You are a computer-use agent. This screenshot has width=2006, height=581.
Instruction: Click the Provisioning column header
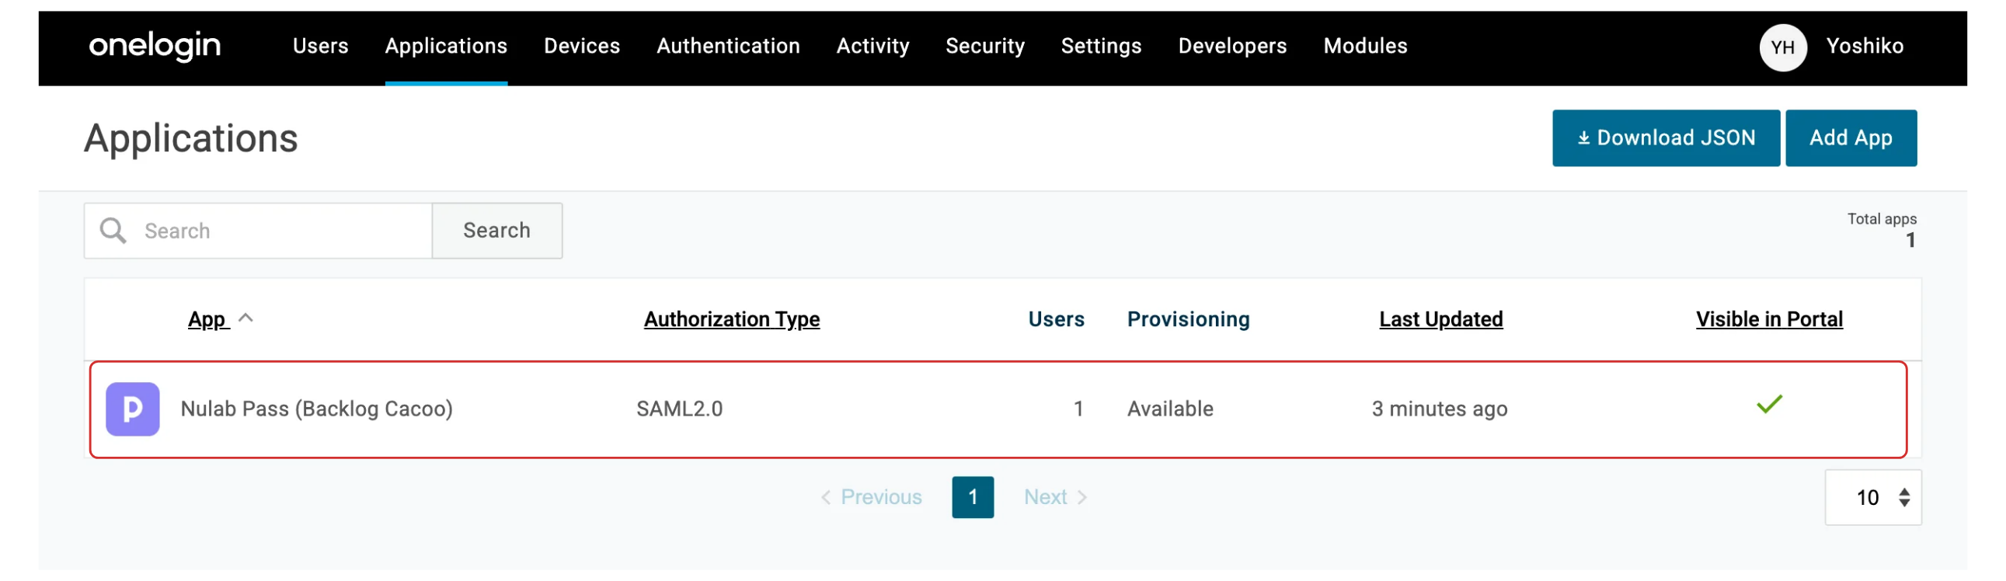point(1188,319)
